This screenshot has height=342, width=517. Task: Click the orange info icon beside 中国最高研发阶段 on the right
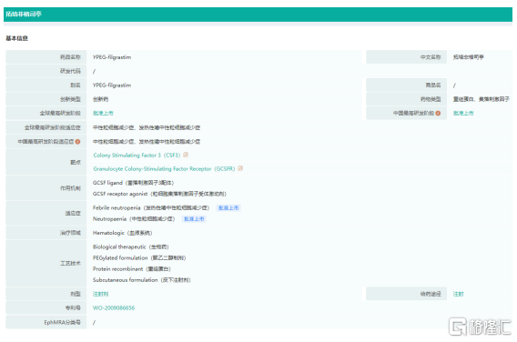[x=438, y=113]
